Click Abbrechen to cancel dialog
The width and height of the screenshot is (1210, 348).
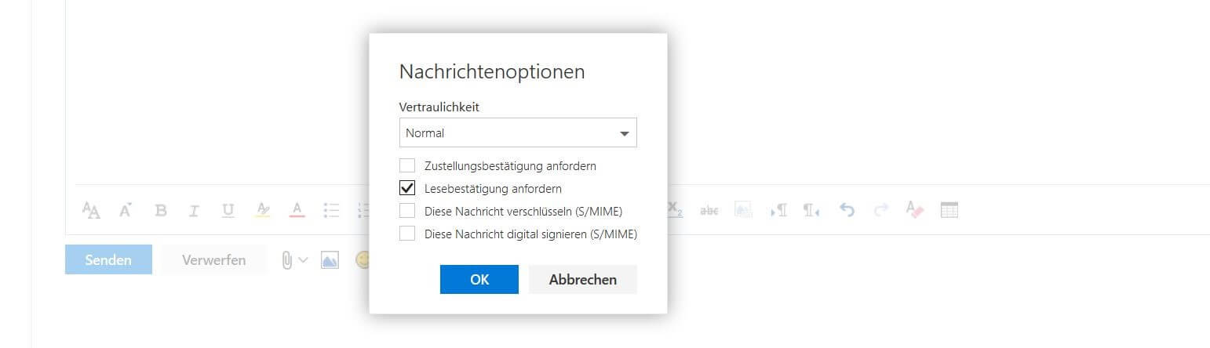[x=583, y=280]
